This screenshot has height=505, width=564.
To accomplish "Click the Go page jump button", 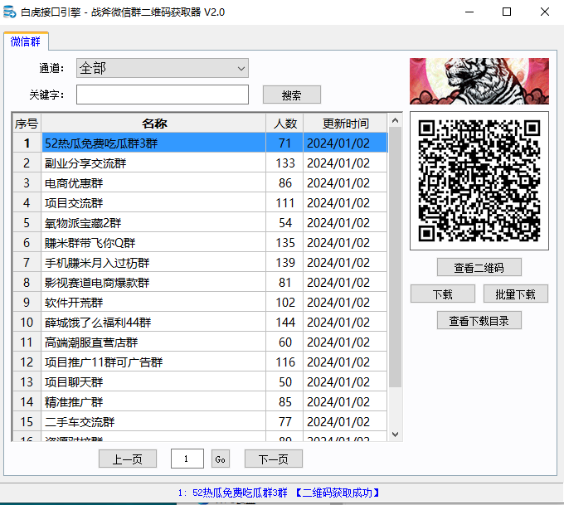I will [x=220, y=459].
